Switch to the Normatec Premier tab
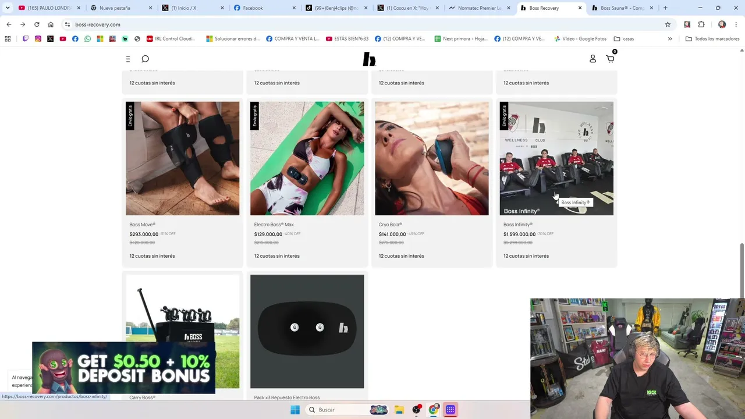745x419 pixels. tap(480, 8)
